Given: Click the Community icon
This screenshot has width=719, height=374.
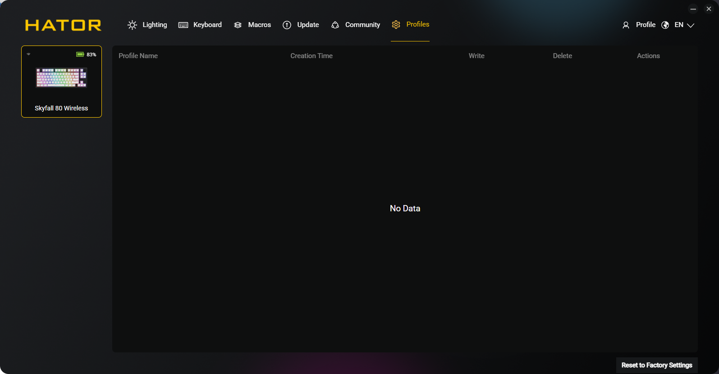Looking at the screenshot, I should pos(335,25).
